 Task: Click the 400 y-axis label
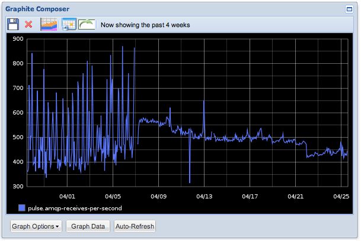tap(18, 162)
